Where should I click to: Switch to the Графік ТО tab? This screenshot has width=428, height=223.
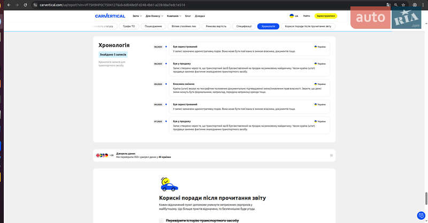click(x=129, y=26)
